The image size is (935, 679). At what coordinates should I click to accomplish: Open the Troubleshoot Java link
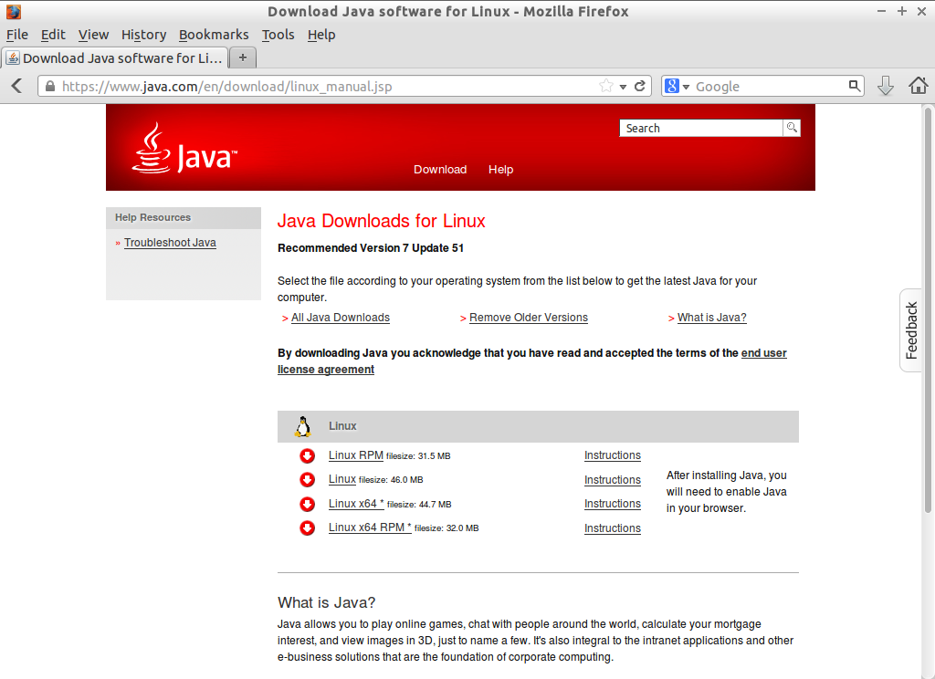pos(170,243)
